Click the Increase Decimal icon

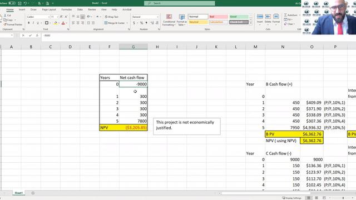pos(152,23)
